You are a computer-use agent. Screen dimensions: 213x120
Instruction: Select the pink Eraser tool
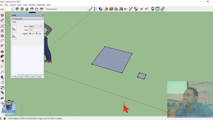point(2,20)
